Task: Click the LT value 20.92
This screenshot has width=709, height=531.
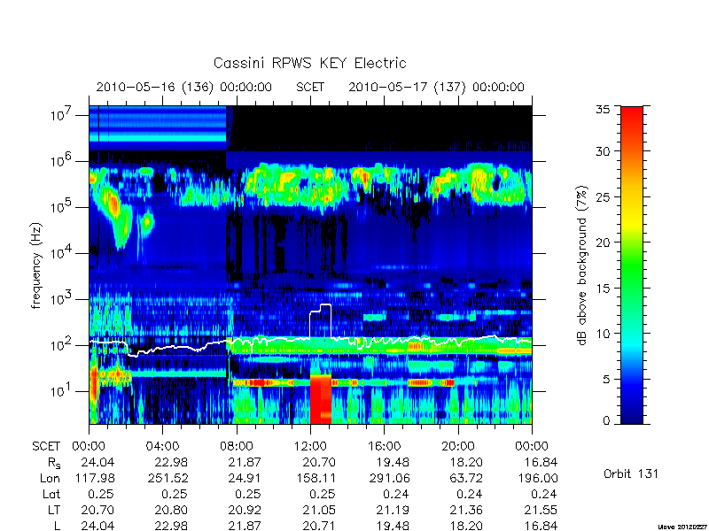Action: [x=245, y=510]
